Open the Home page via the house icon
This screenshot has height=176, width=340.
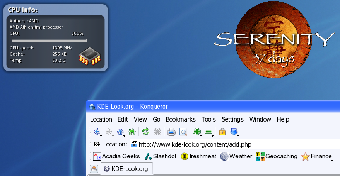tap(132, 131)
